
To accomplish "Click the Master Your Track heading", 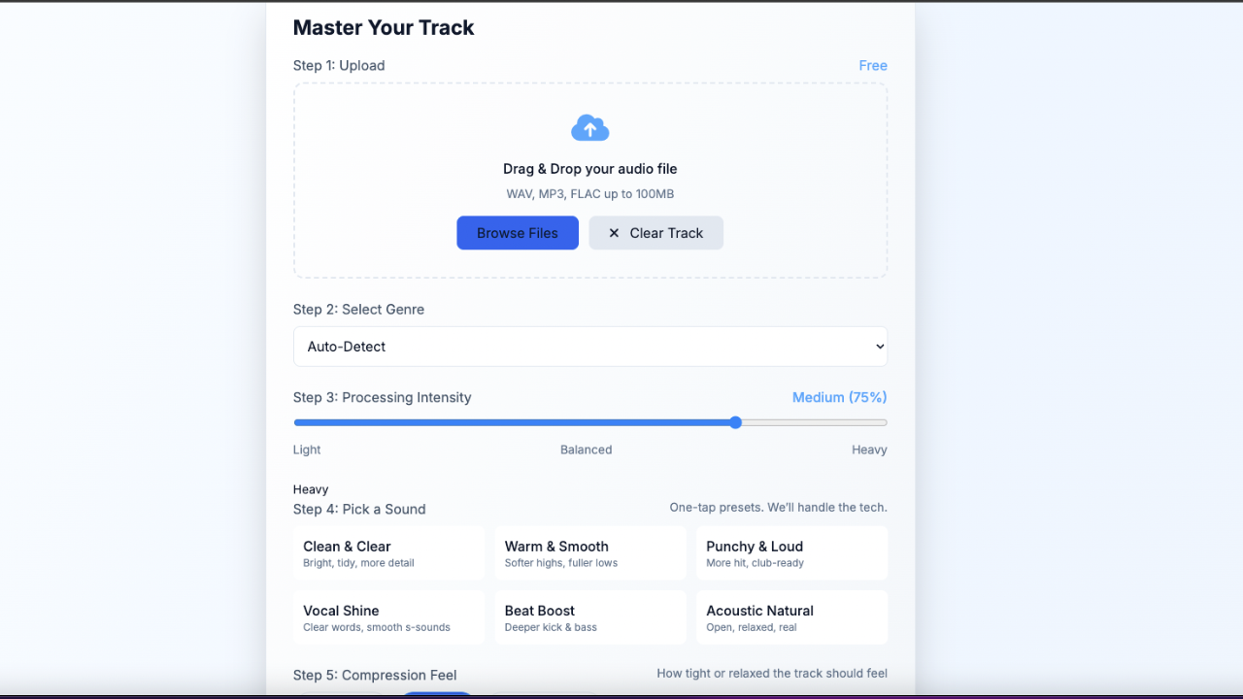I will click(384, 27).
